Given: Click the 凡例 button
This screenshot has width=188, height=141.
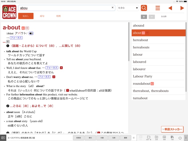Looking at the screenshot, I should (x=114, y=138).
